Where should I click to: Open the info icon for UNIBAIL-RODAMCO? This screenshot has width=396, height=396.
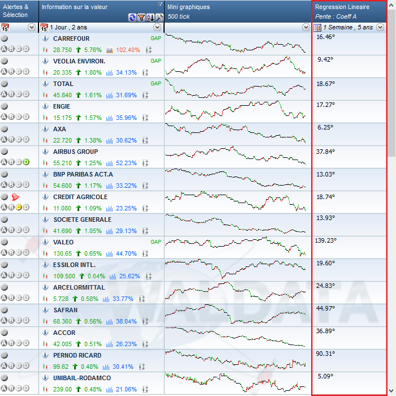(45, 378)
